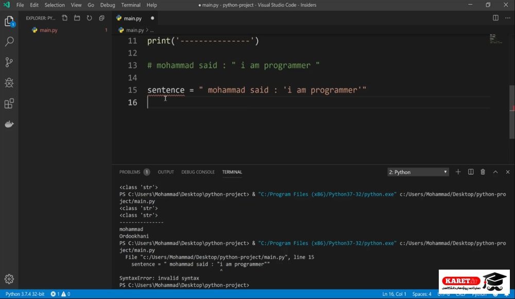Viewport: 515px width, 299px height.
Task: Change the Python 3.7.4 32-bit interpreter
Action: [25, 294]
